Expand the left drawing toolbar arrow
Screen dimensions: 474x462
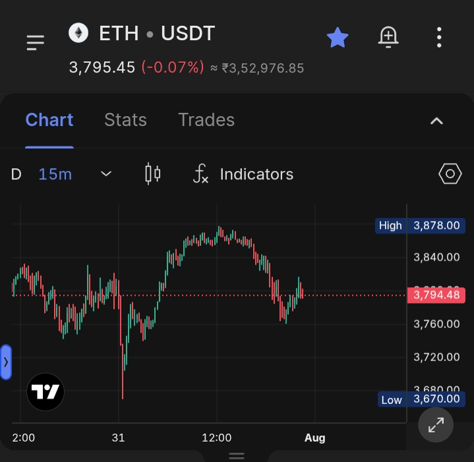(x=6, y=362)
